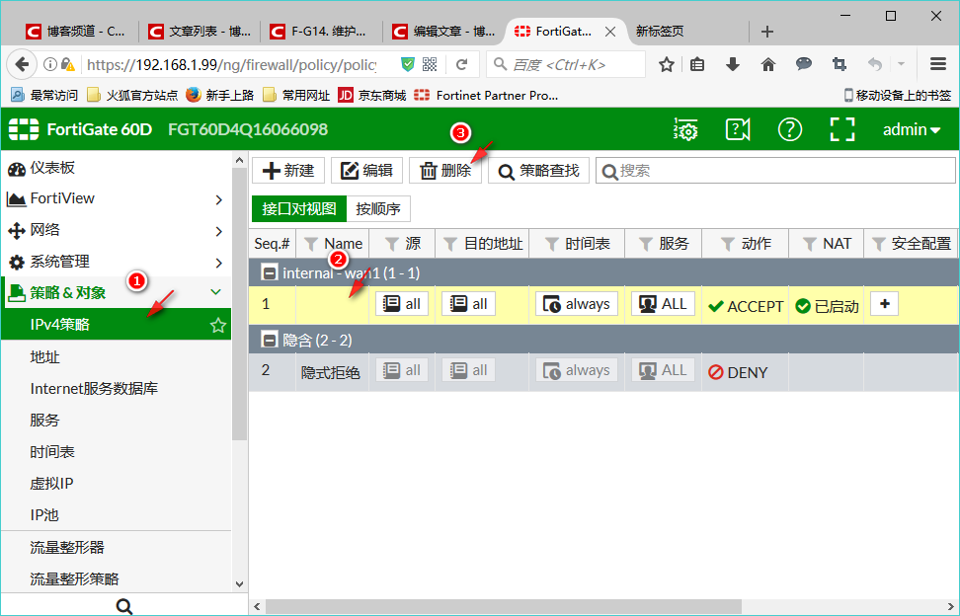Click 编辑 to edit selected policy
This screenshot has width=960, height=616.
click(366, 170)
